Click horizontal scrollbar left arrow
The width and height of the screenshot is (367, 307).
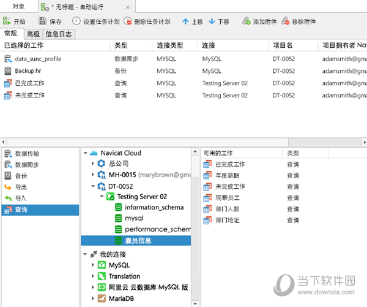click(3, 142)
